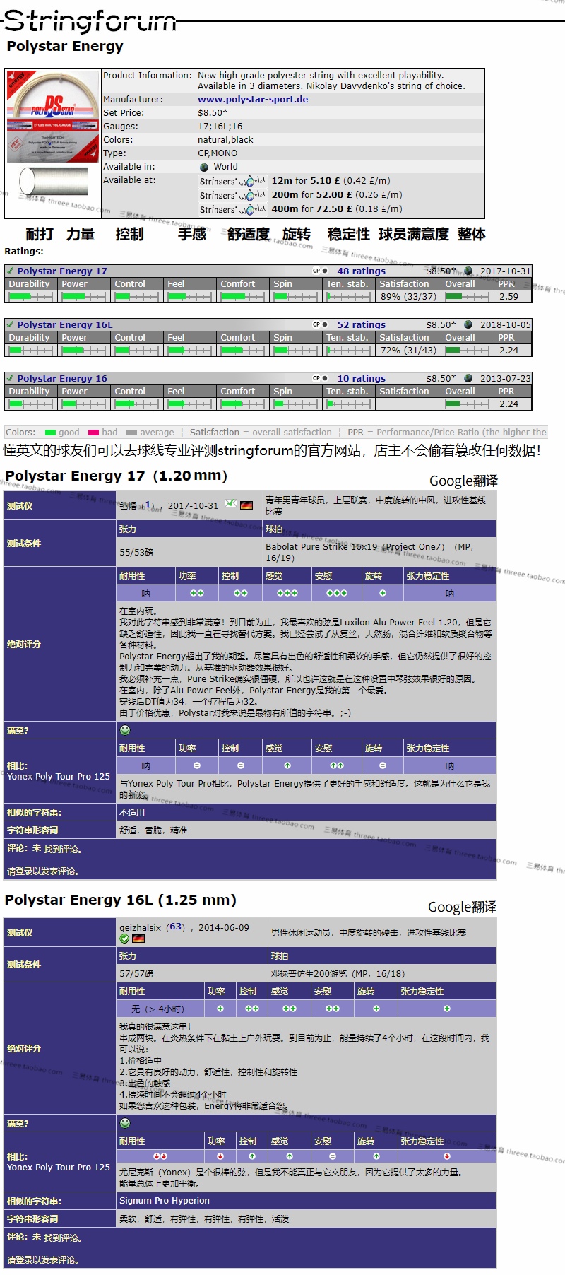Screen dimensions: 565x1275
Task: Click the Satisfaction value 89% (33/37)
Action: coord(408,297)
